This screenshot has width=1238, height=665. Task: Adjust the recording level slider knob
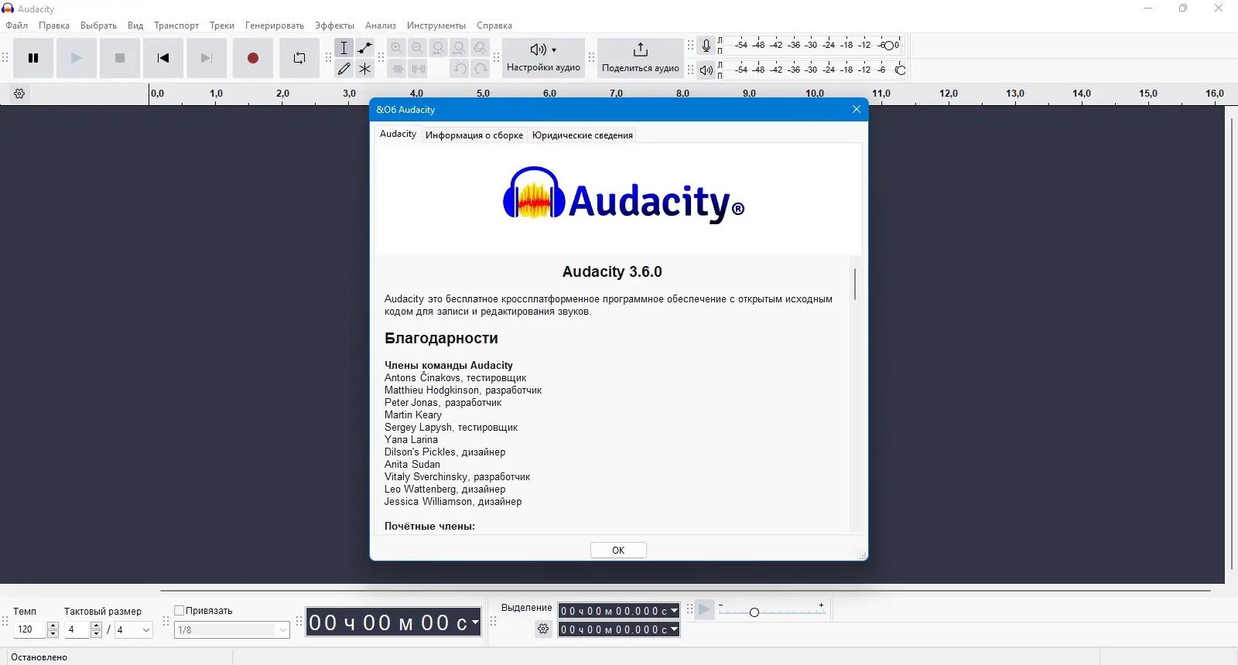pyautogui.click(x=889, y=46)
